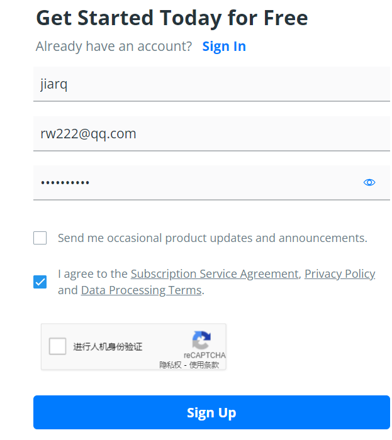Click the reCAPTCHA 隐私权 privacy link
Screen dimensions: 392x440
(x=171, y=365)
